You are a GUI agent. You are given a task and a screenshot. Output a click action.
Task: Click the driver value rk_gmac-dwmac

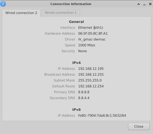point(92,39)
